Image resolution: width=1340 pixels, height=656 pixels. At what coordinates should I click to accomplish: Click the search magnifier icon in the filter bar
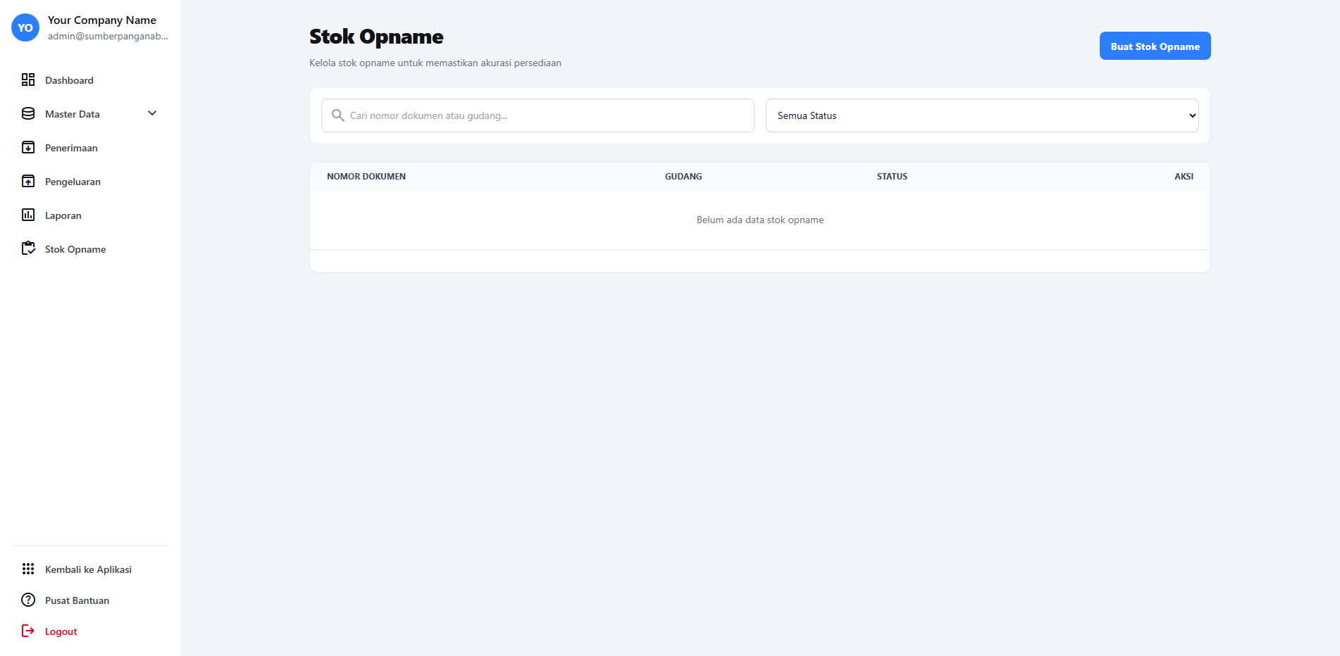pos(337,115)
